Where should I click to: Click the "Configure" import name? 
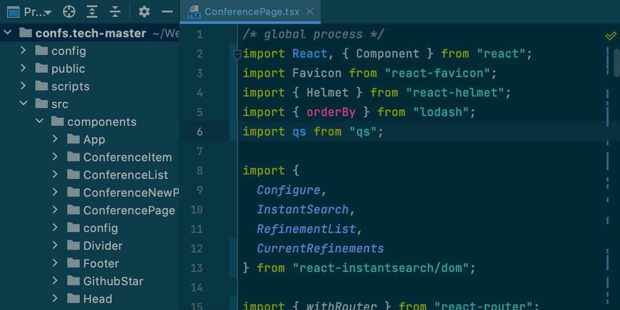tap(289, 190)
